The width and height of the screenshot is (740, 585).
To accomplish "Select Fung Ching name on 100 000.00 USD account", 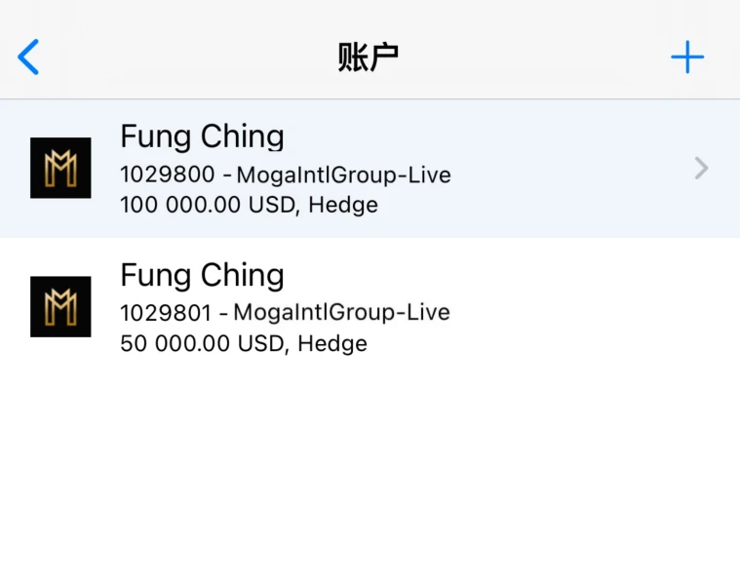I will [202, 136].
